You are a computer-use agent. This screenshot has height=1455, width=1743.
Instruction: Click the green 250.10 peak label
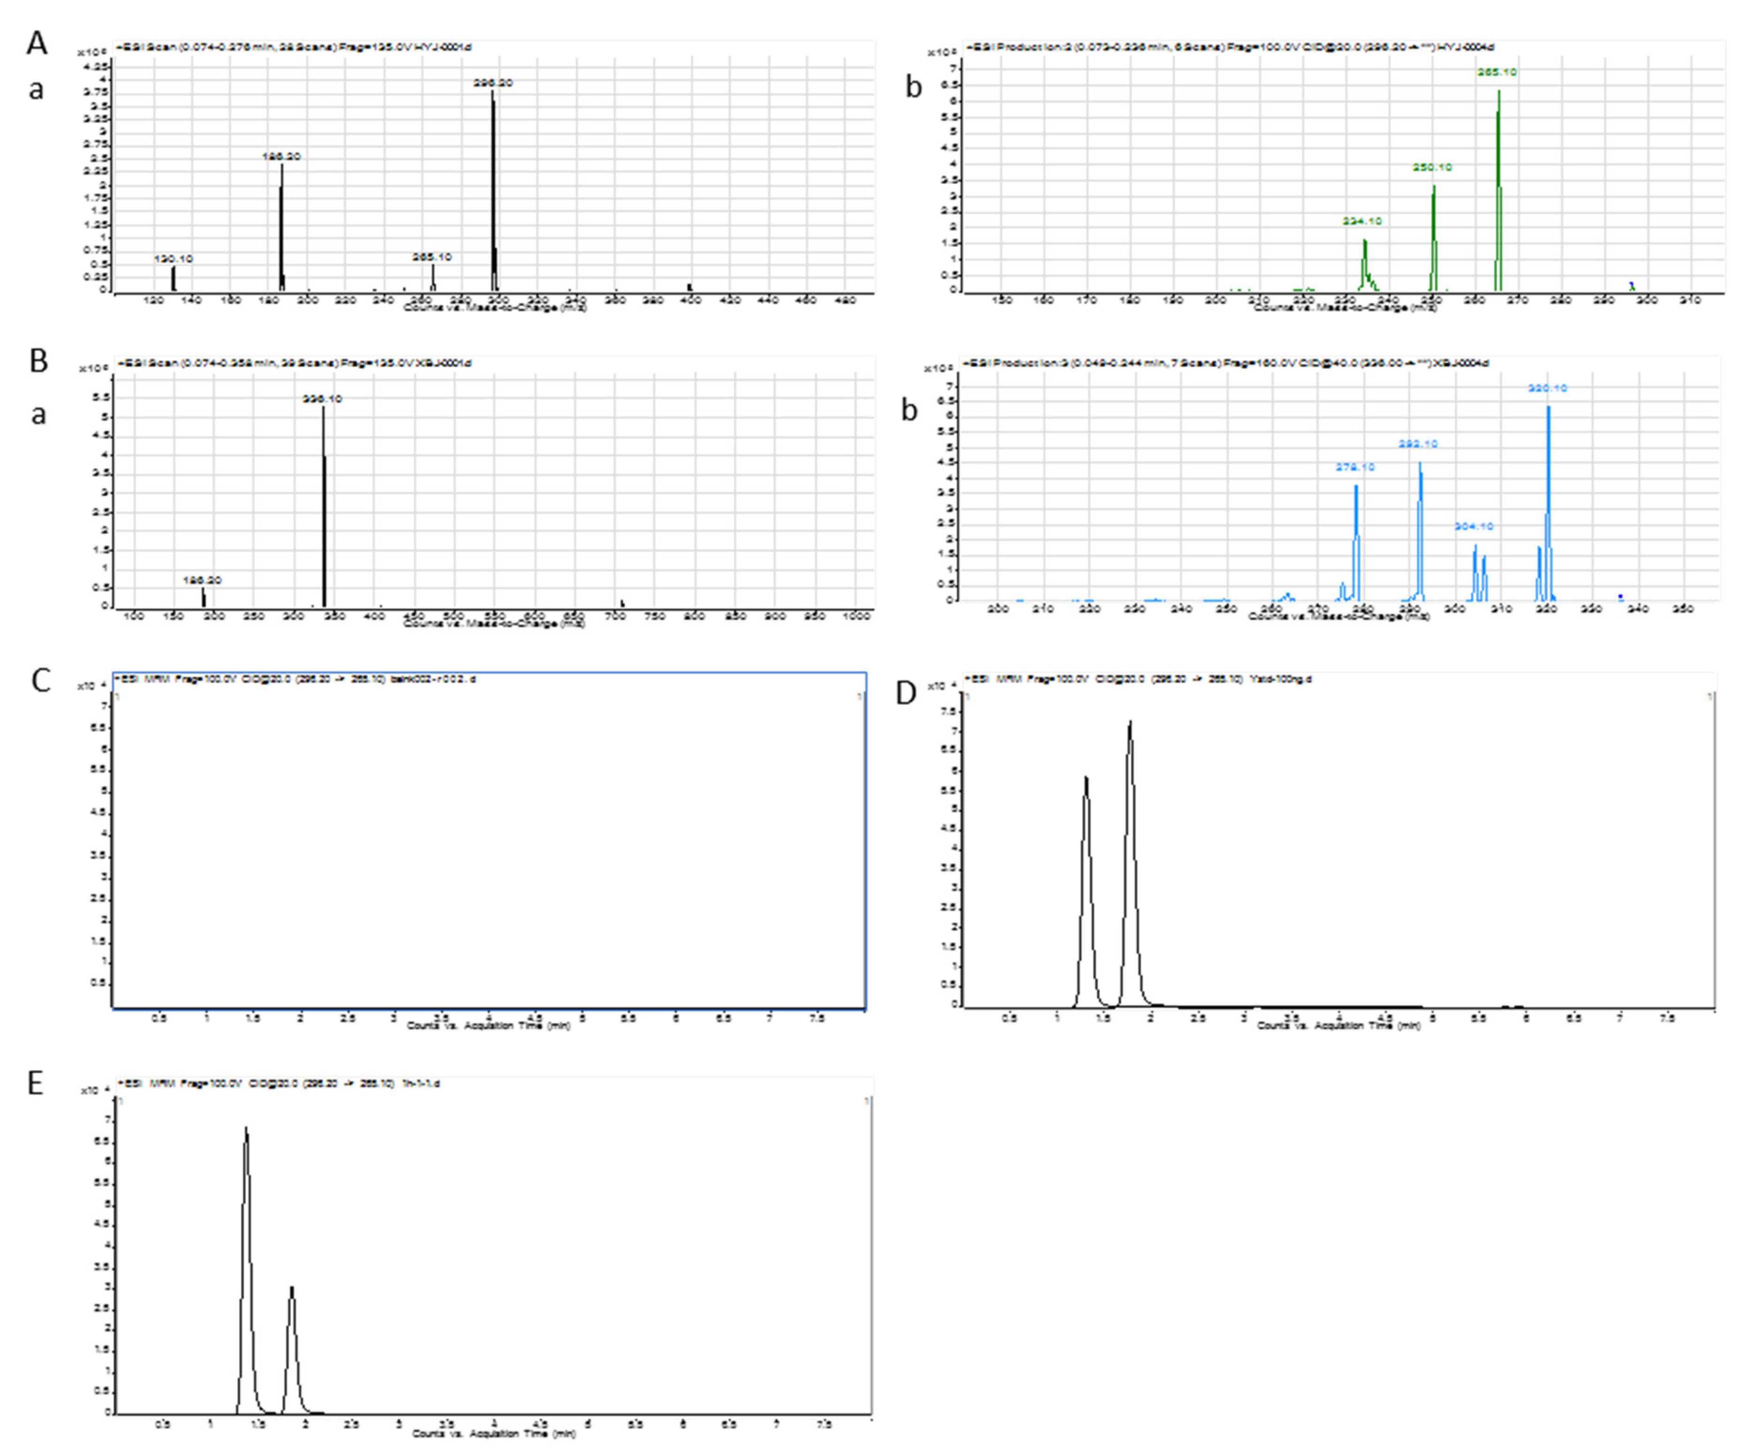(x=1433, y=168)
